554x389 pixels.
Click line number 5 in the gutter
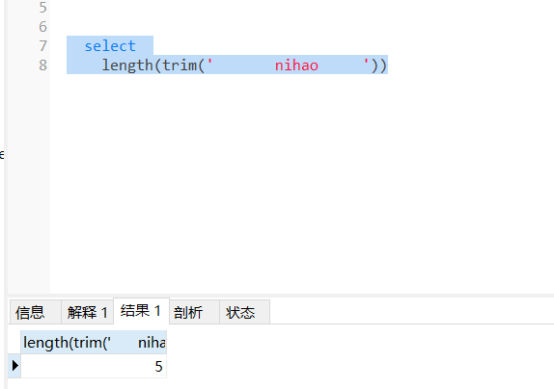tap(42, 8)
